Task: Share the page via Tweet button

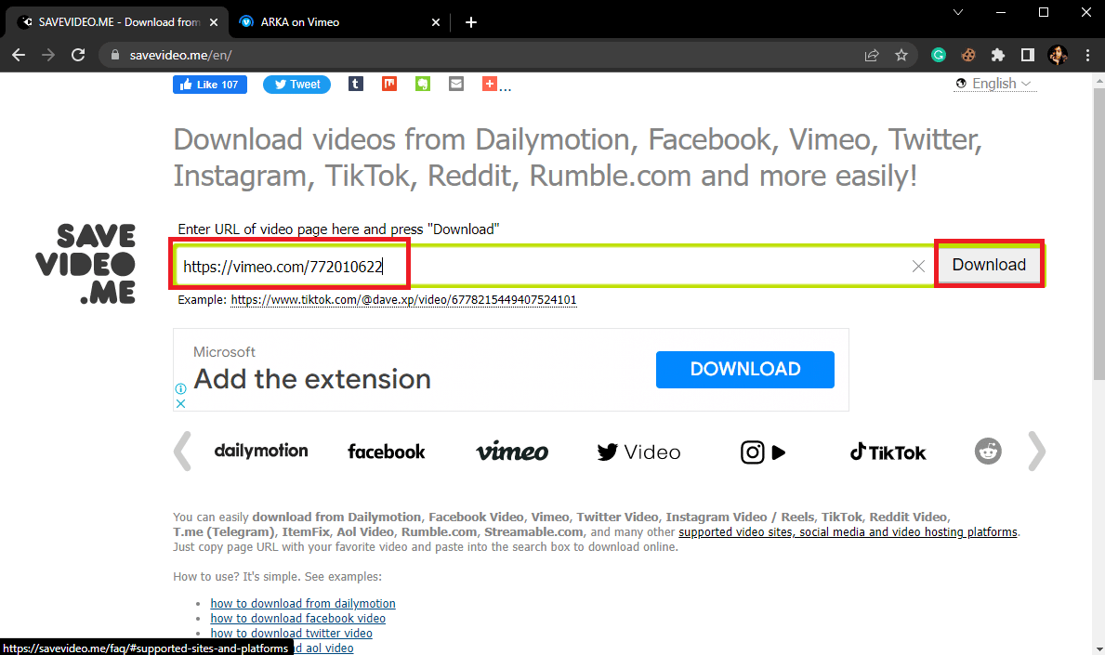Action: pyautogui.click(x=296, y=85)
